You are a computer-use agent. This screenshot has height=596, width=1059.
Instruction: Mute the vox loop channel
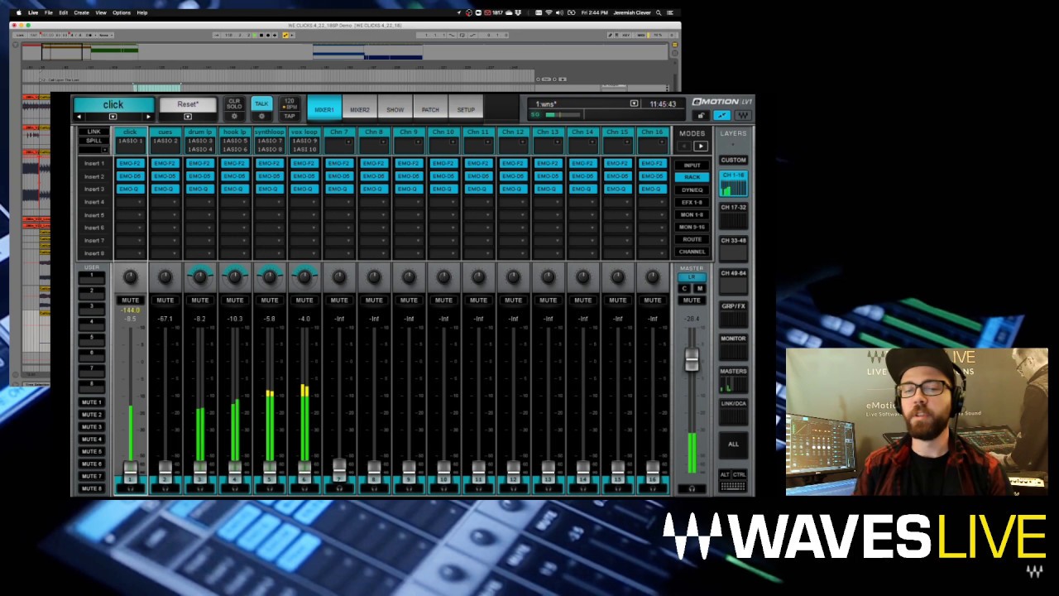tap(304, 300)
